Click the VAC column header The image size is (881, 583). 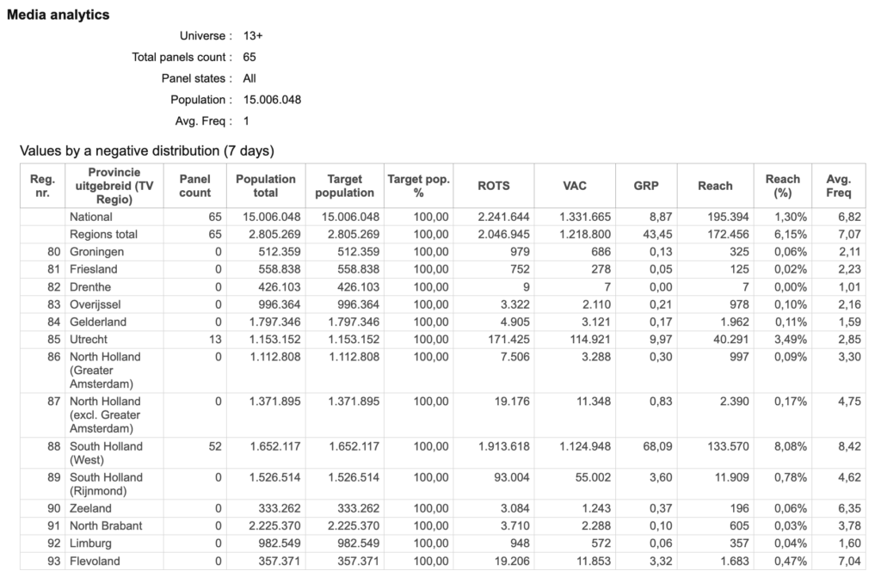[574, 186]
